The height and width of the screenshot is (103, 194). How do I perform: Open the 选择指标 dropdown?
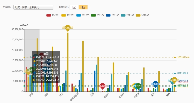pos(33,7)
